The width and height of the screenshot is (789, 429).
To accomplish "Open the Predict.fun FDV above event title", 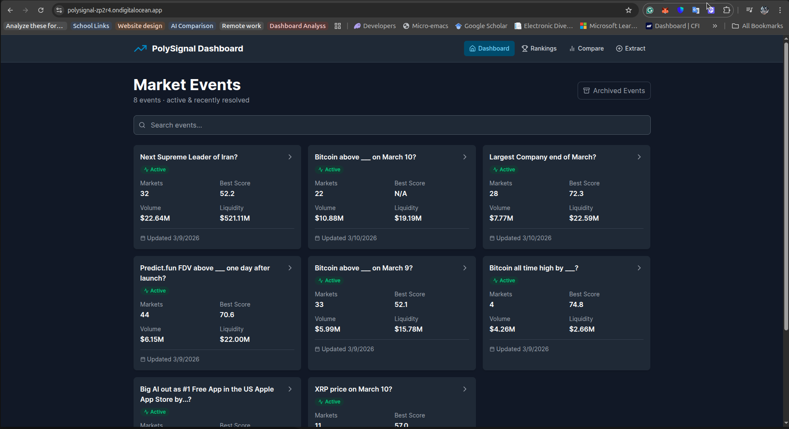I will pyautogui.click(x=205, y=273).
